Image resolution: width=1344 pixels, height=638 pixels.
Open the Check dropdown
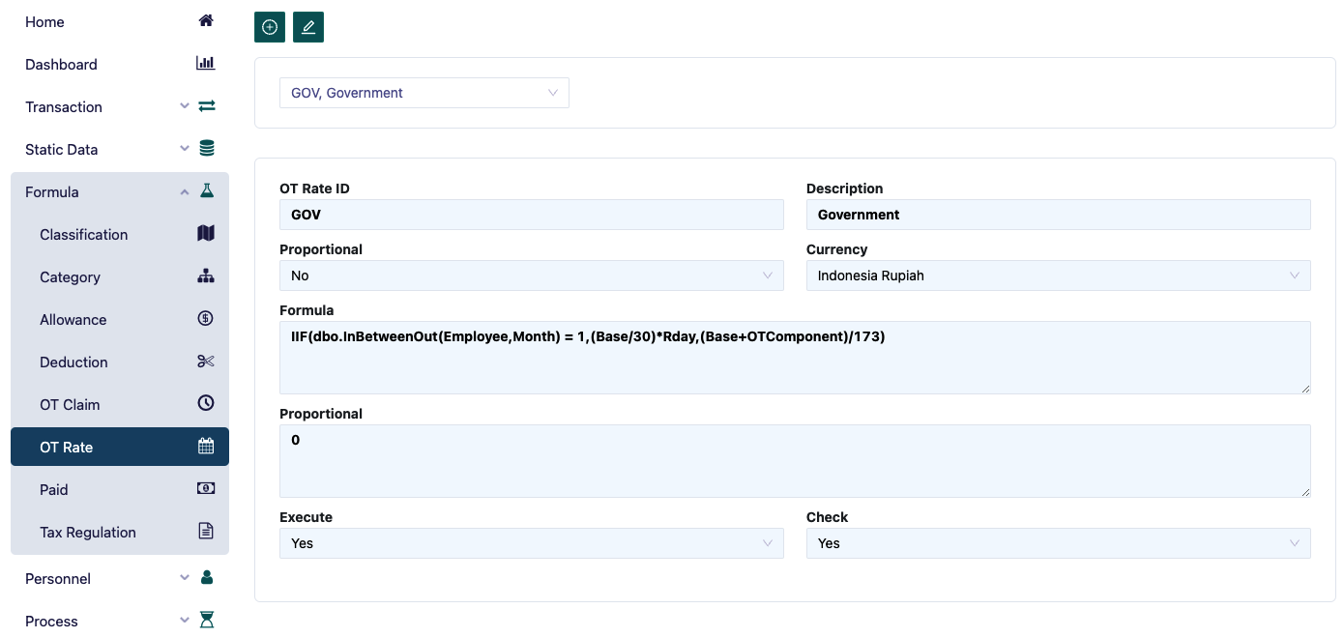(x=1058, y=543)
